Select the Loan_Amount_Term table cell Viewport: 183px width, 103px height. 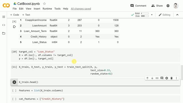point(35,31)
